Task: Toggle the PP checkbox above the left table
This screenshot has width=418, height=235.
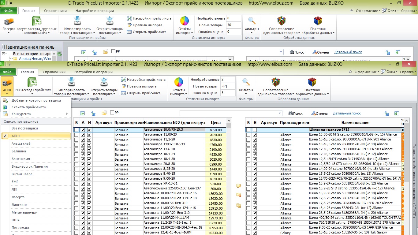Action: point(112,113)
